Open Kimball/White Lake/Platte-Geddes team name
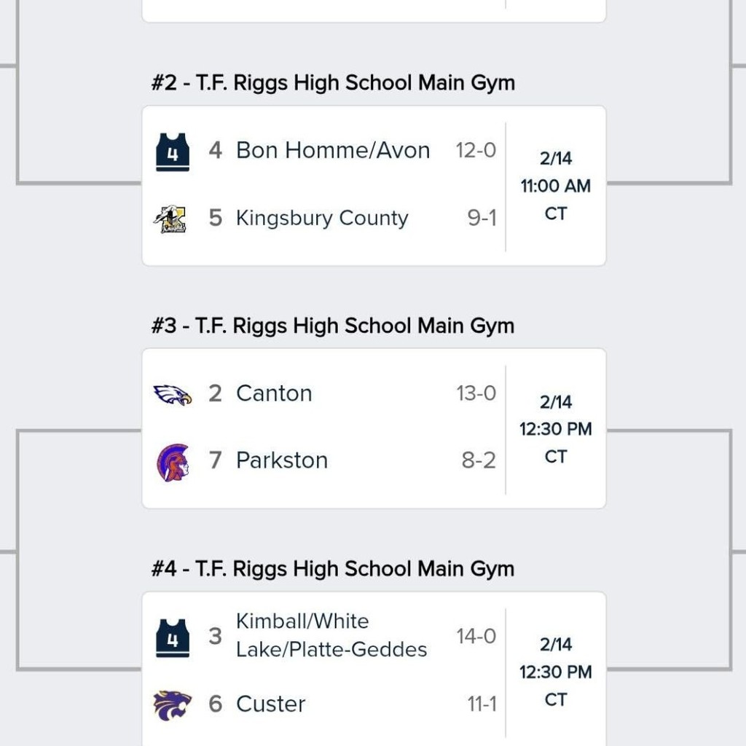746x746 pixels. click(x=331, y=635)
